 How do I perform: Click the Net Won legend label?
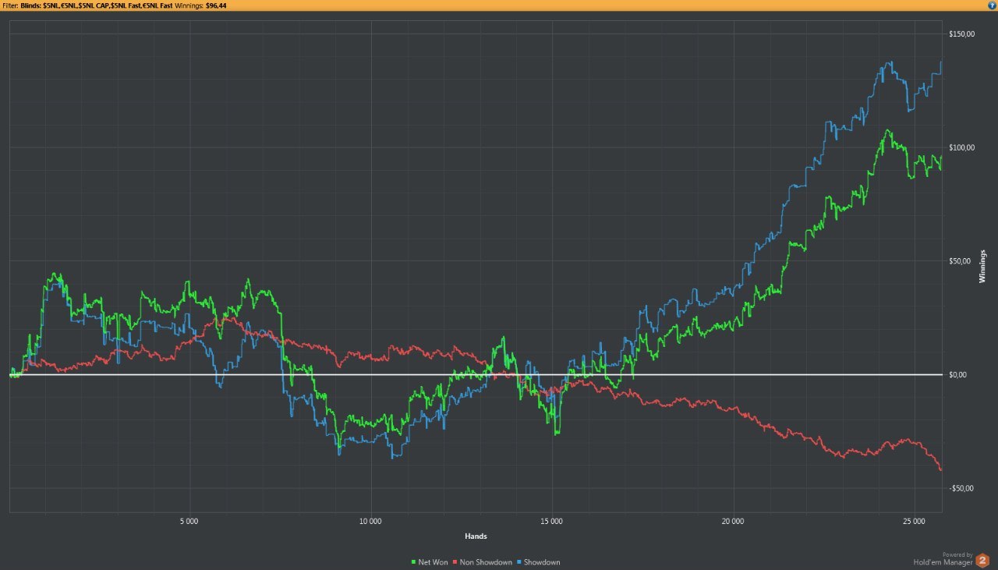coord(433,562)
